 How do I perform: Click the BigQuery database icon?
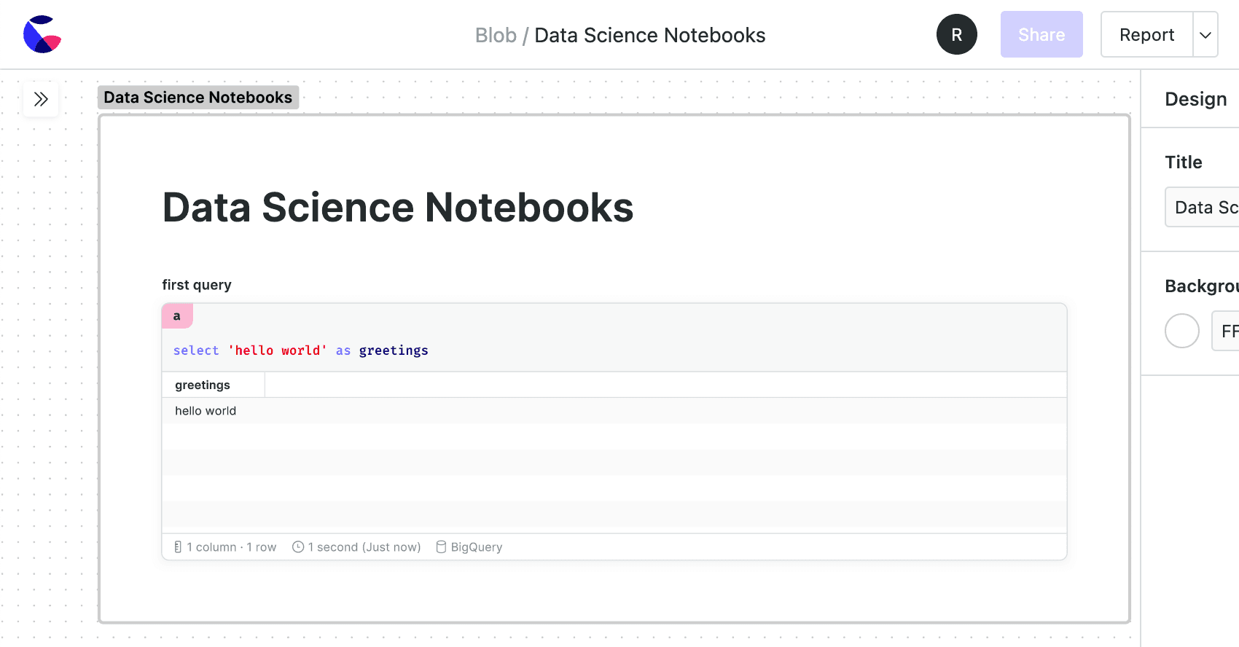pos(441,547)
